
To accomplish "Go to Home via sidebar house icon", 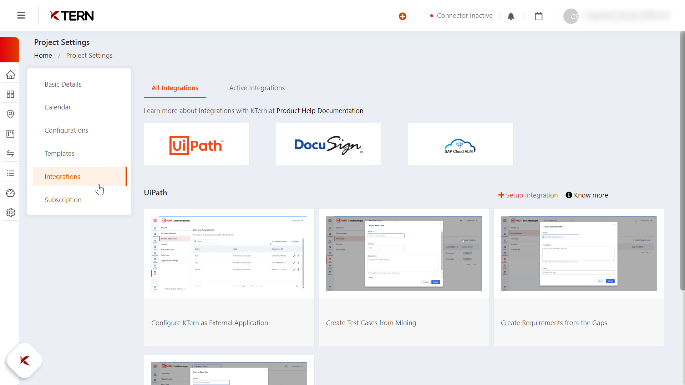I will (10, 75).
